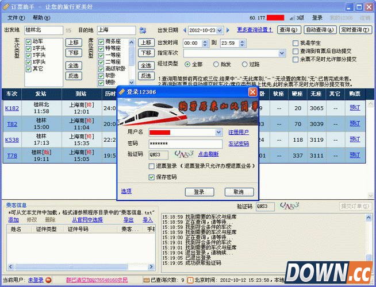Image resolution: width=376 pixels, height=287 pixels.
Task: Click the start time spinner
Action: (205, 43)
